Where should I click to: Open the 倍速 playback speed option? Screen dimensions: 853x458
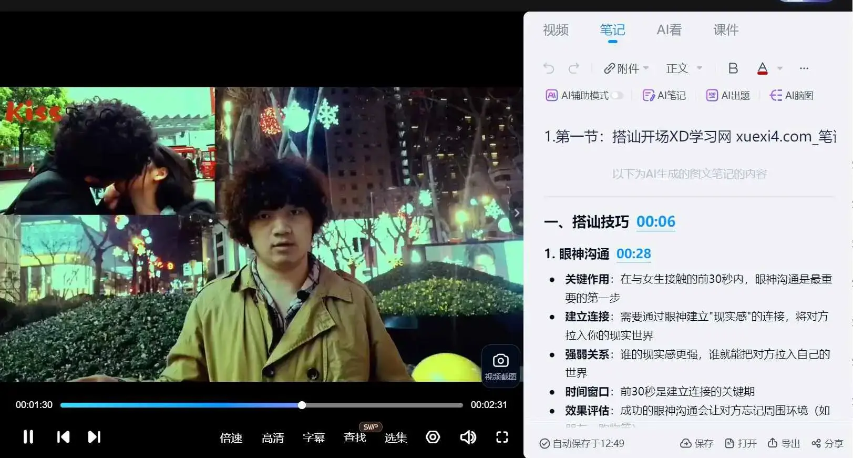pyautogui.click(x=231, y=437)
